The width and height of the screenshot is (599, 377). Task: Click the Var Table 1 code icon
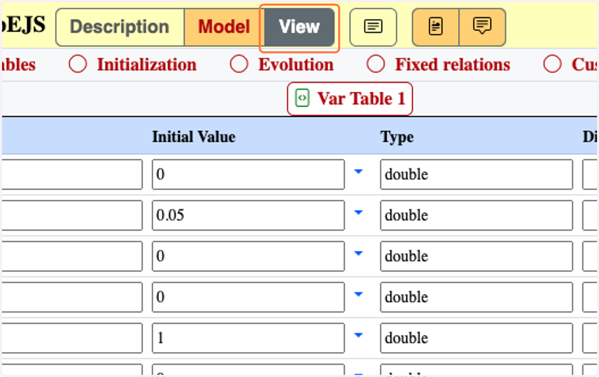coord(302,98)
